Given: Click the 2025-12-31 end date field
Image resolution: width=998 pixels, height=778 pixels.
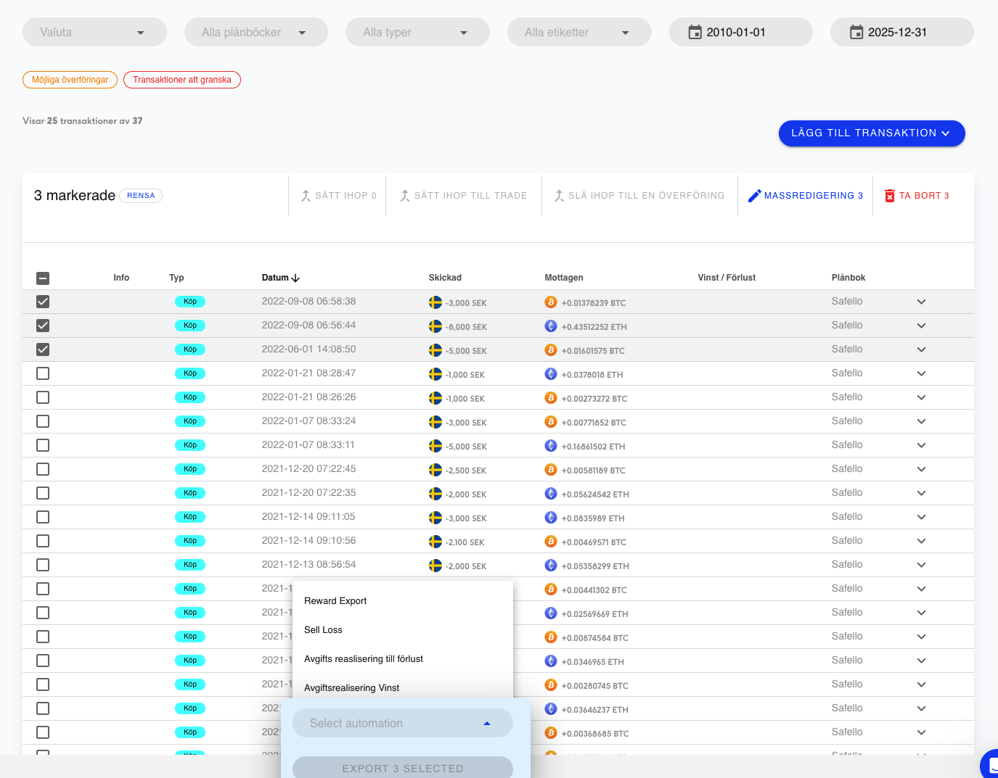Looking at the screenshot, I should click(x=902, y=32).
